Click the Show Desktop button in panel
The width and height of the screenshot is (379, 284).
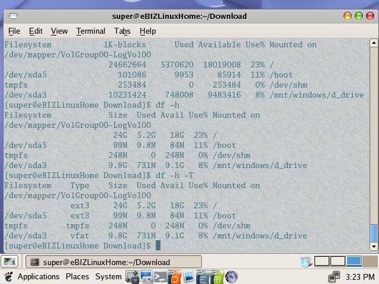[x=9, y=262]
